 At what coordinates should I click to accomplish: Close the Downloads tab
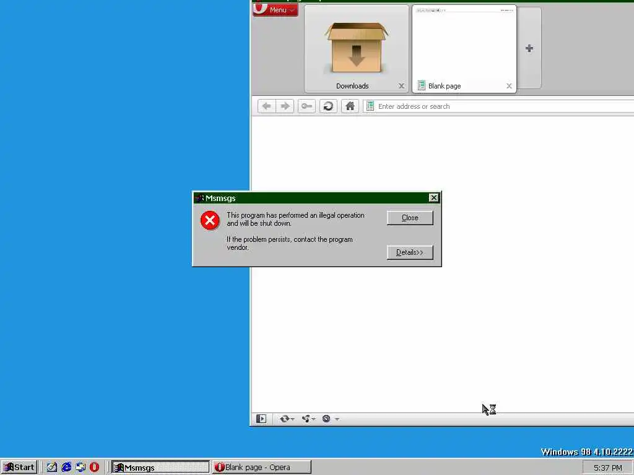(x=401, y=86)
